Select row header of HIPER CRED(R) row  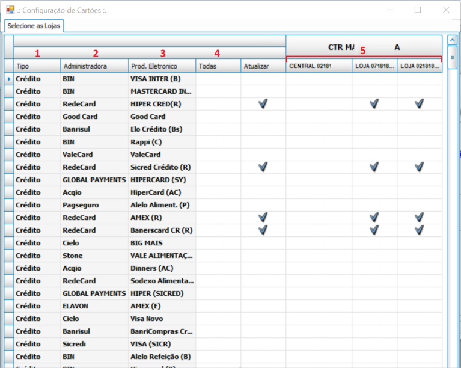pyautogui.click(x=9, y=104)
